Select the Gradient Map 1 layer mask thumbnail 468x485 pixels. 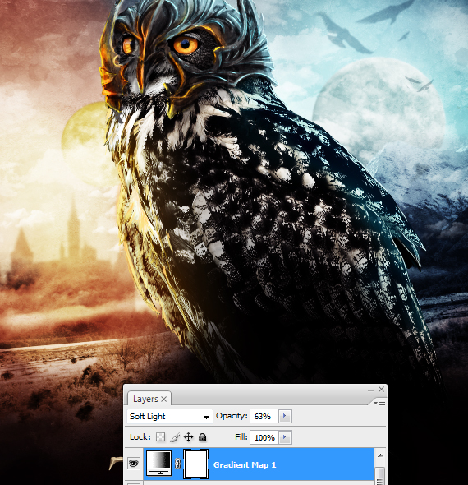196,464
